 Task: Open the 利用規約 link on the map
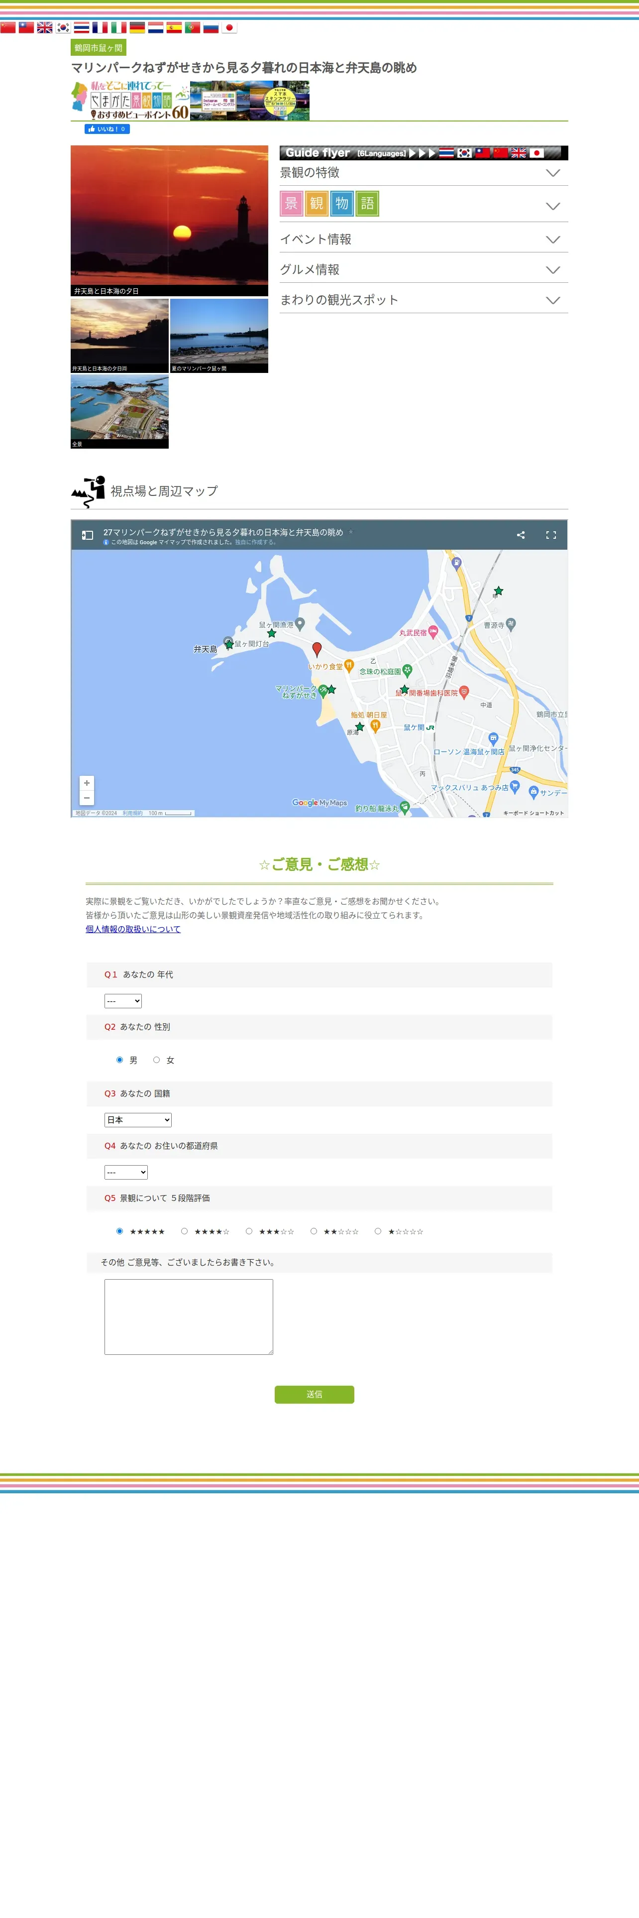[132, 813]
